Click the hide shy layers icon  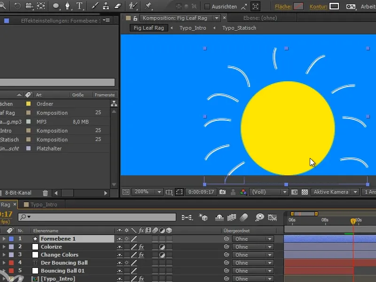[x=219, y=217]
